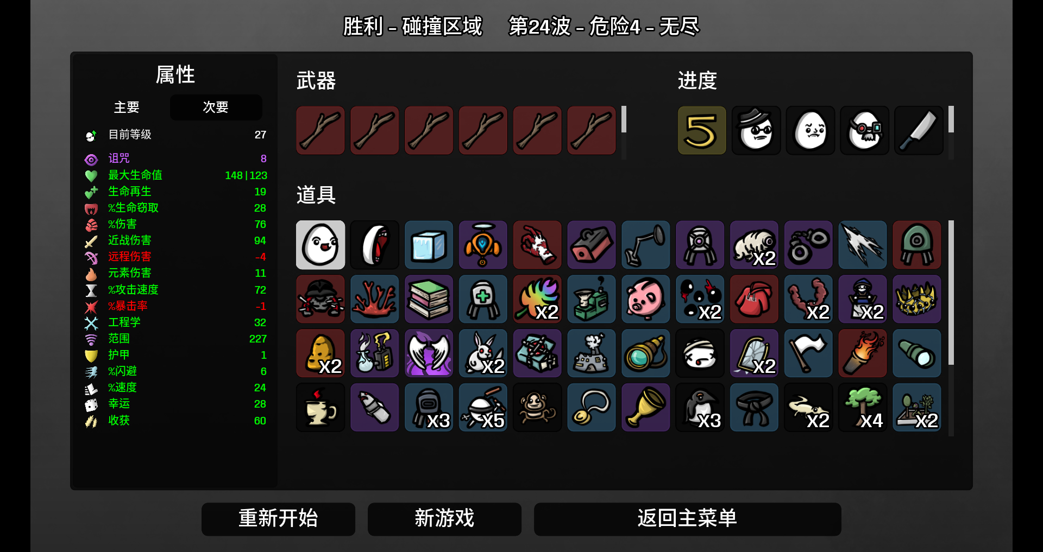
Task: Click the piggy bank item
Action: coord(646,299)
